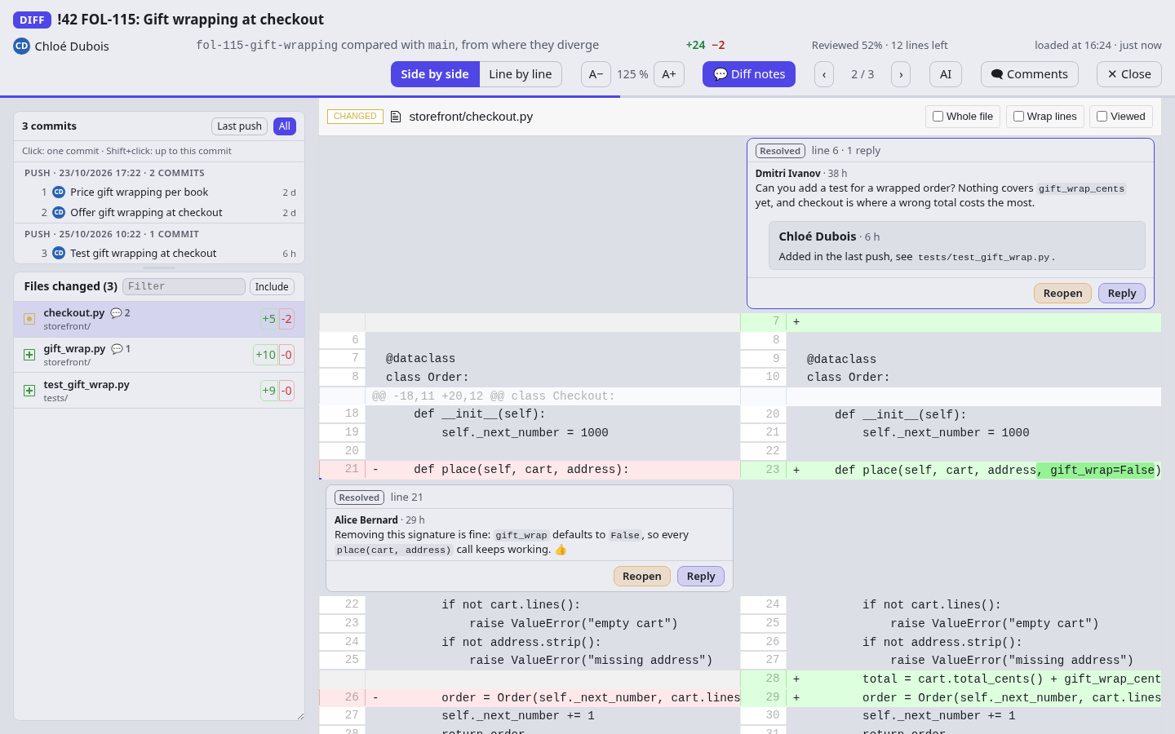Reply to Dmitri Ivanov's line 6 thread

1122,294
